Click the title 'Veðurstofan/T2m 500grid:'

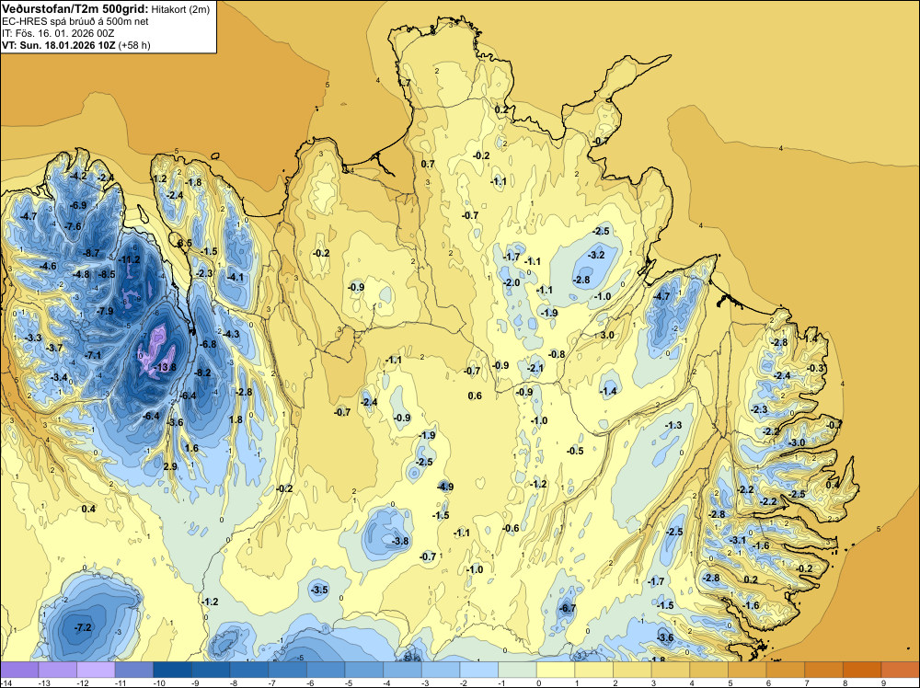click(x=75, y=8)
